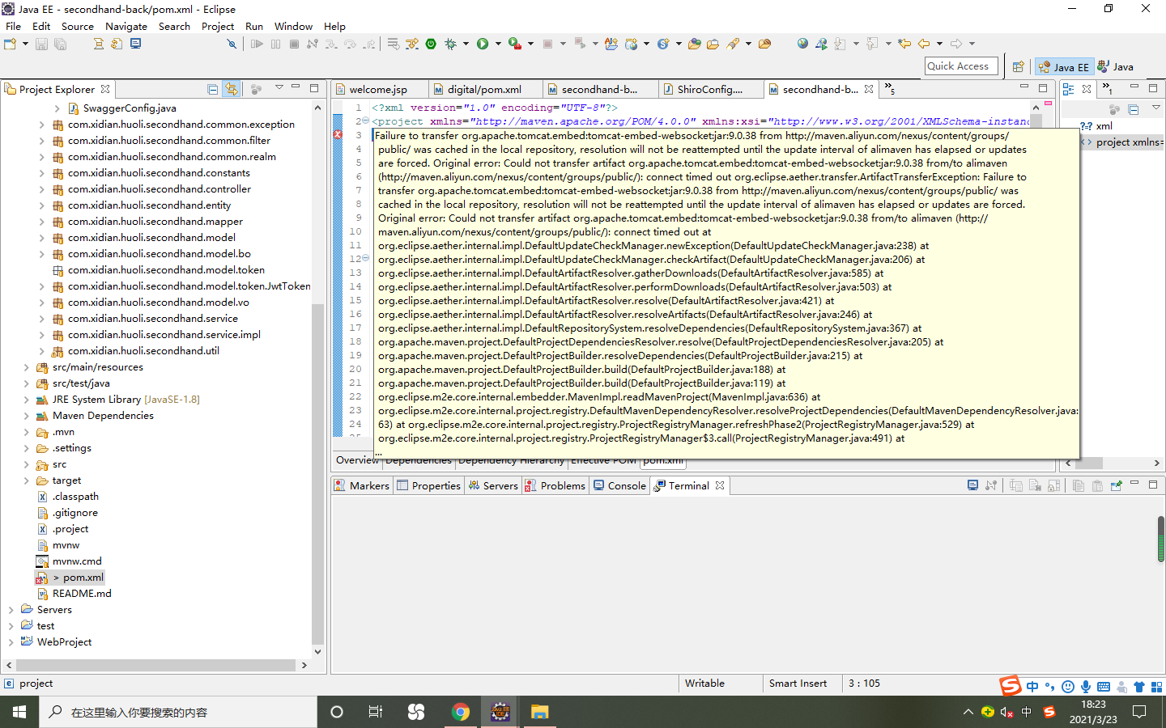Click the Save toolbar icon
Image resolution: width=1166 pixels, height=728 pixels.
(41, 44)
